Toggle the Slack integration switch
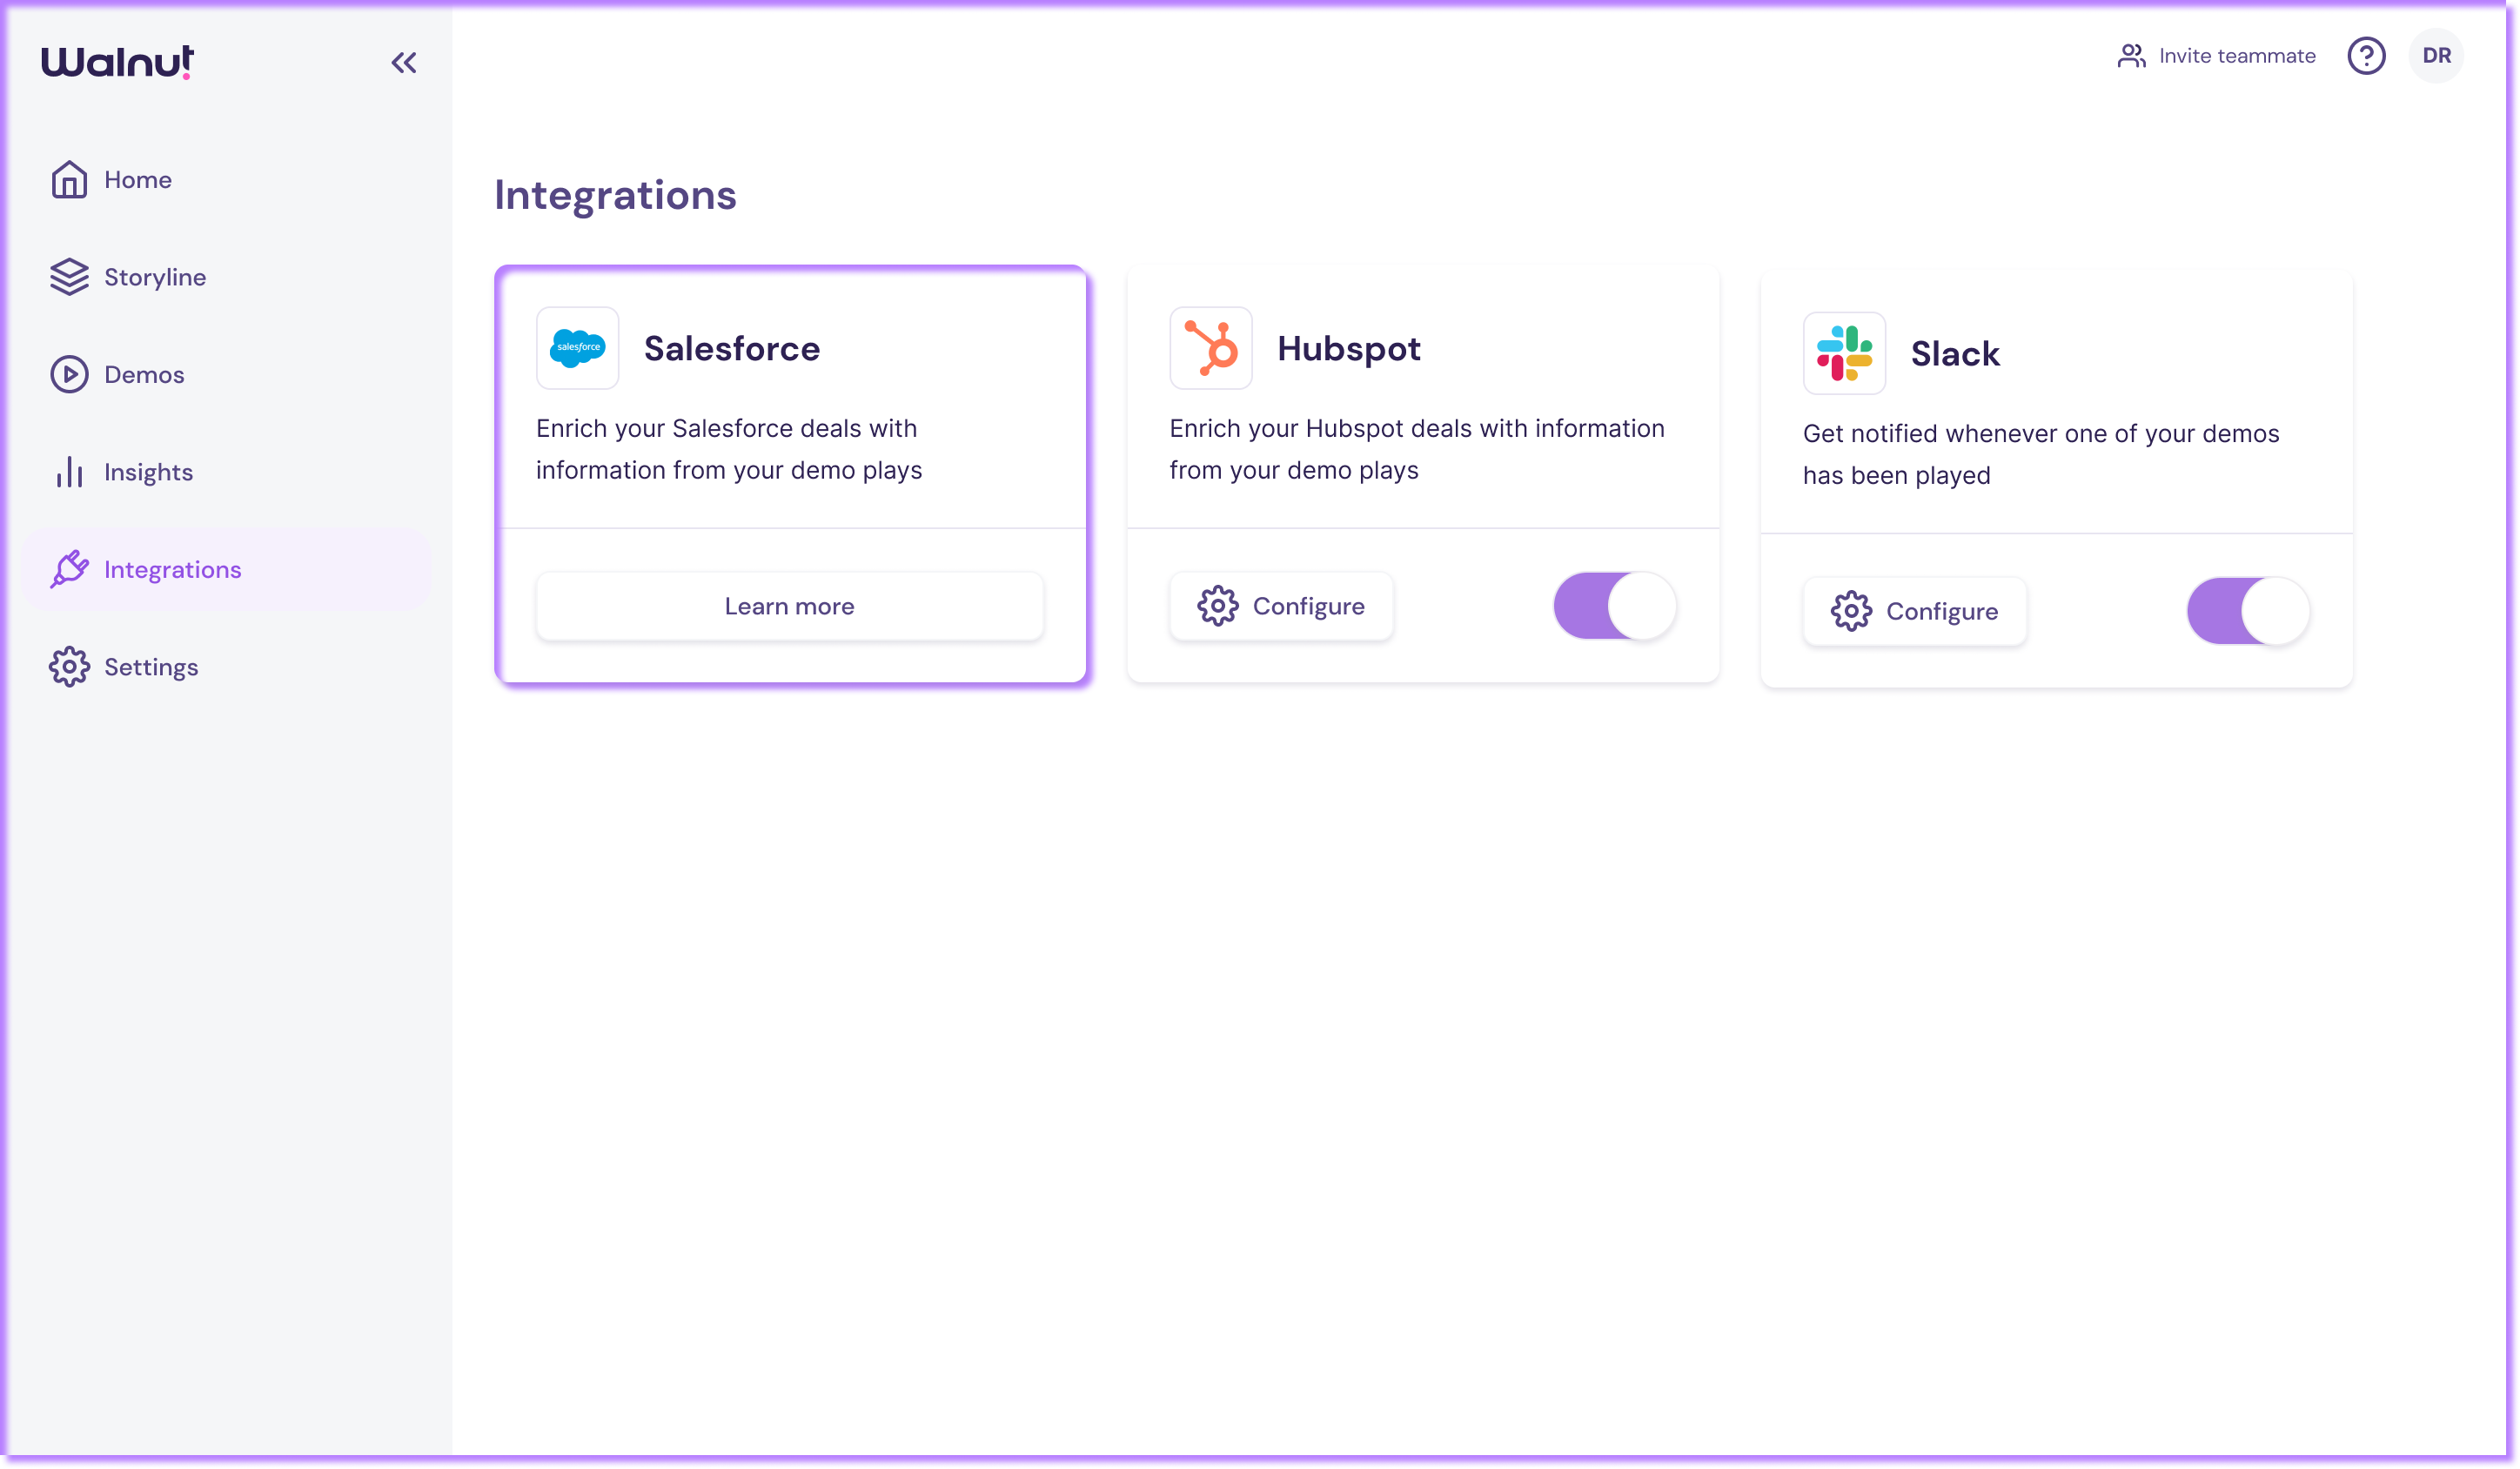Viewport: 2520px width, 1469px height. [2248, 611]
